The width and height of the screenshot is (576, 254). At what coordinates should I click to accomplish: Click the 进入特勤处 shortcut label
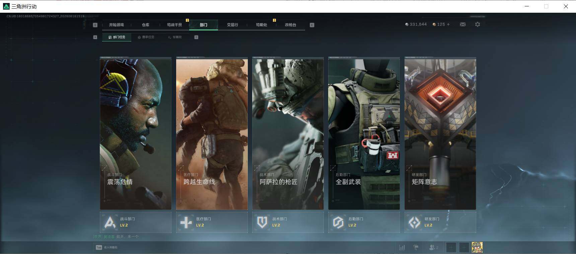point(111,247)
